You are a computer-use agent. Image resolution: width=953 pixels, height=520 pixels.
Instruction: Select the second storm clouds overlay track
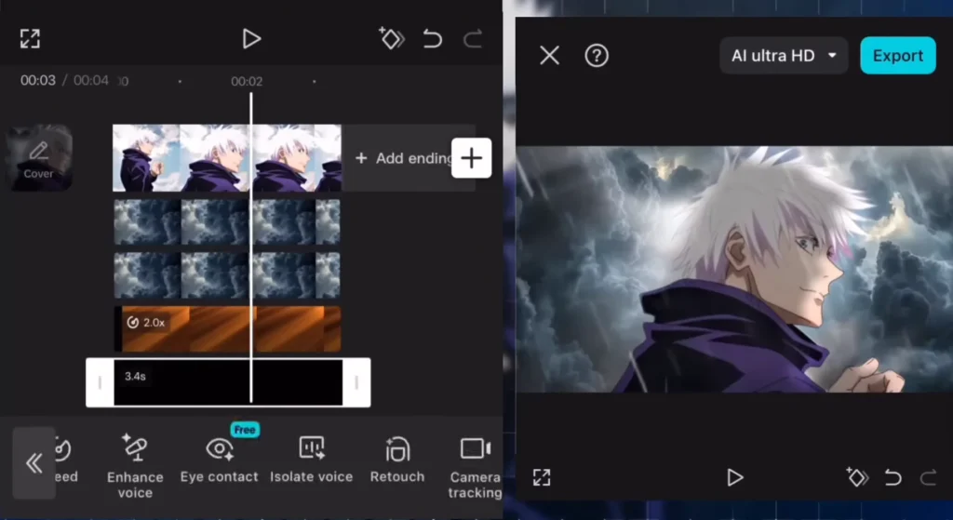(227, 275)
